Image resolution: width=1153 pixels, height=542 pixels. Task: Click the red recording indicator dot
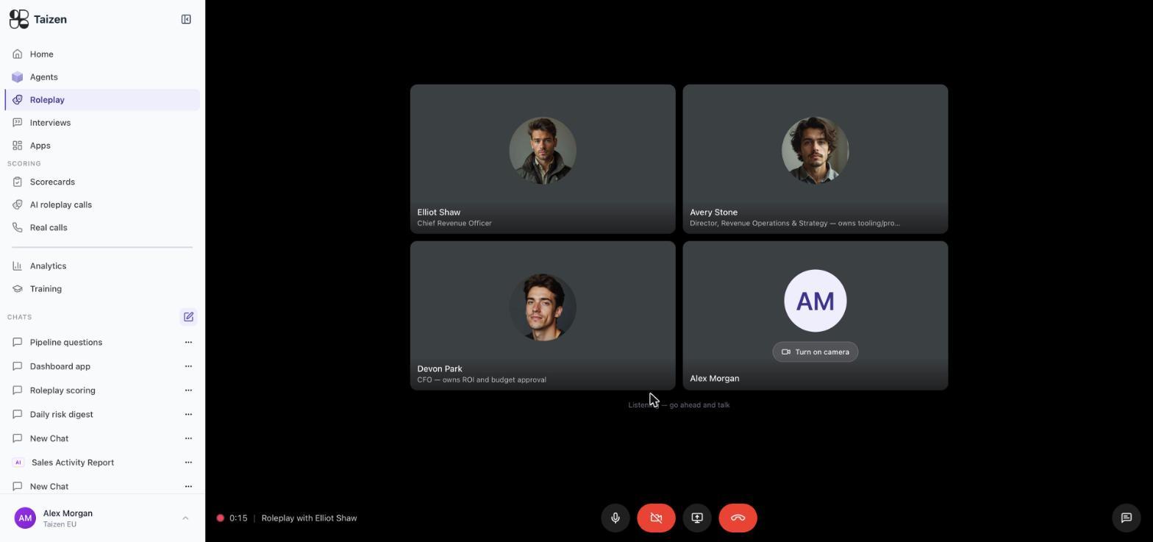(x=220, y=518)
